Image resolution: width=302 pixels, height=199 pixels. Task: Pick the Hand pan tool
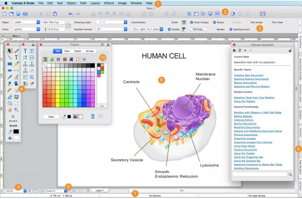pyautogui.click(x=9, y=110)
